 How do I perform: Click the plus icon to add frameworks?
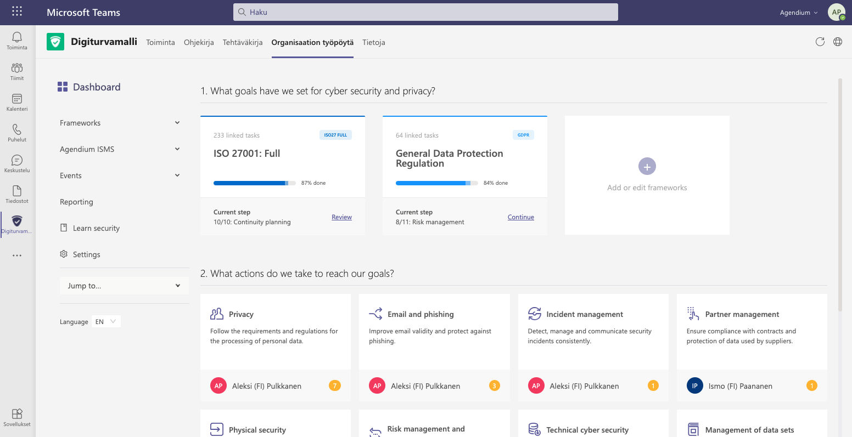647,166
